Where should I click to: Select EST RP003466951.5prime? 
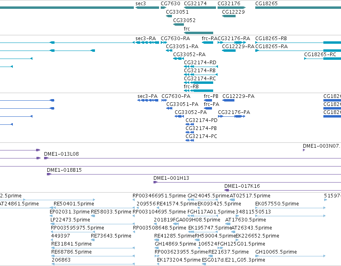pos(134,200)
